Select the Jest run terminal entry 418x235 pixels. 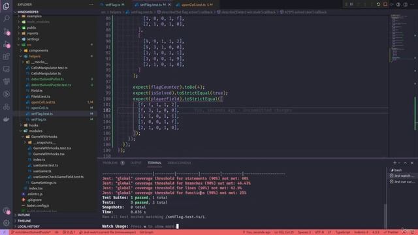click(x=402, y=181)
